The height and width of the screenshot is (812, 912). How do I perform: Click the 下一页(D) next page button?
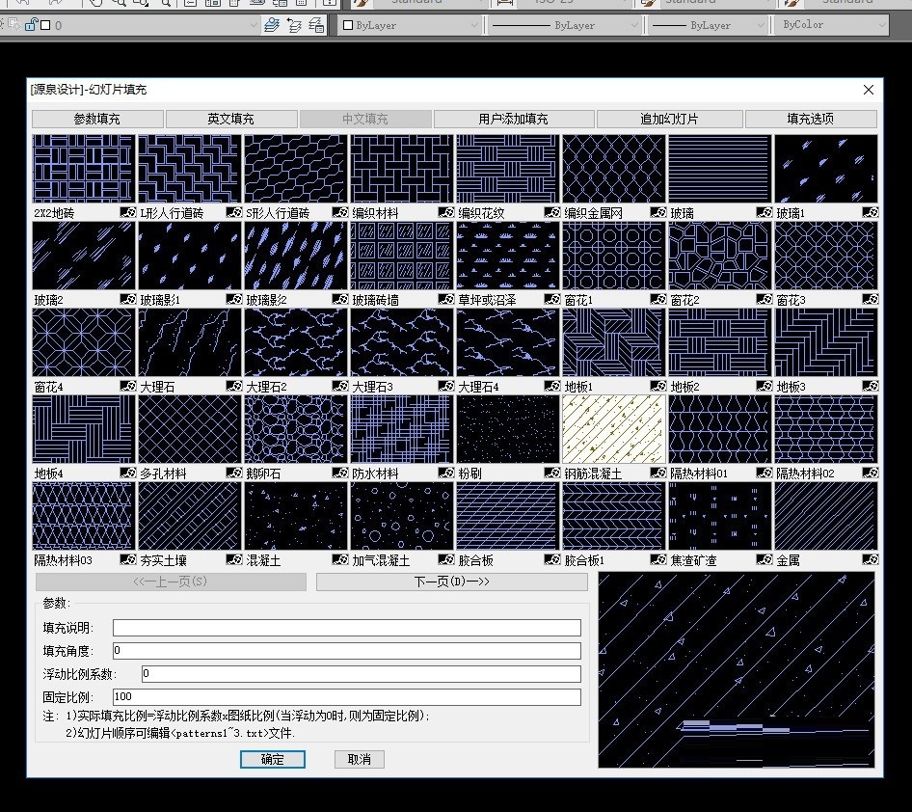point(452,582)
